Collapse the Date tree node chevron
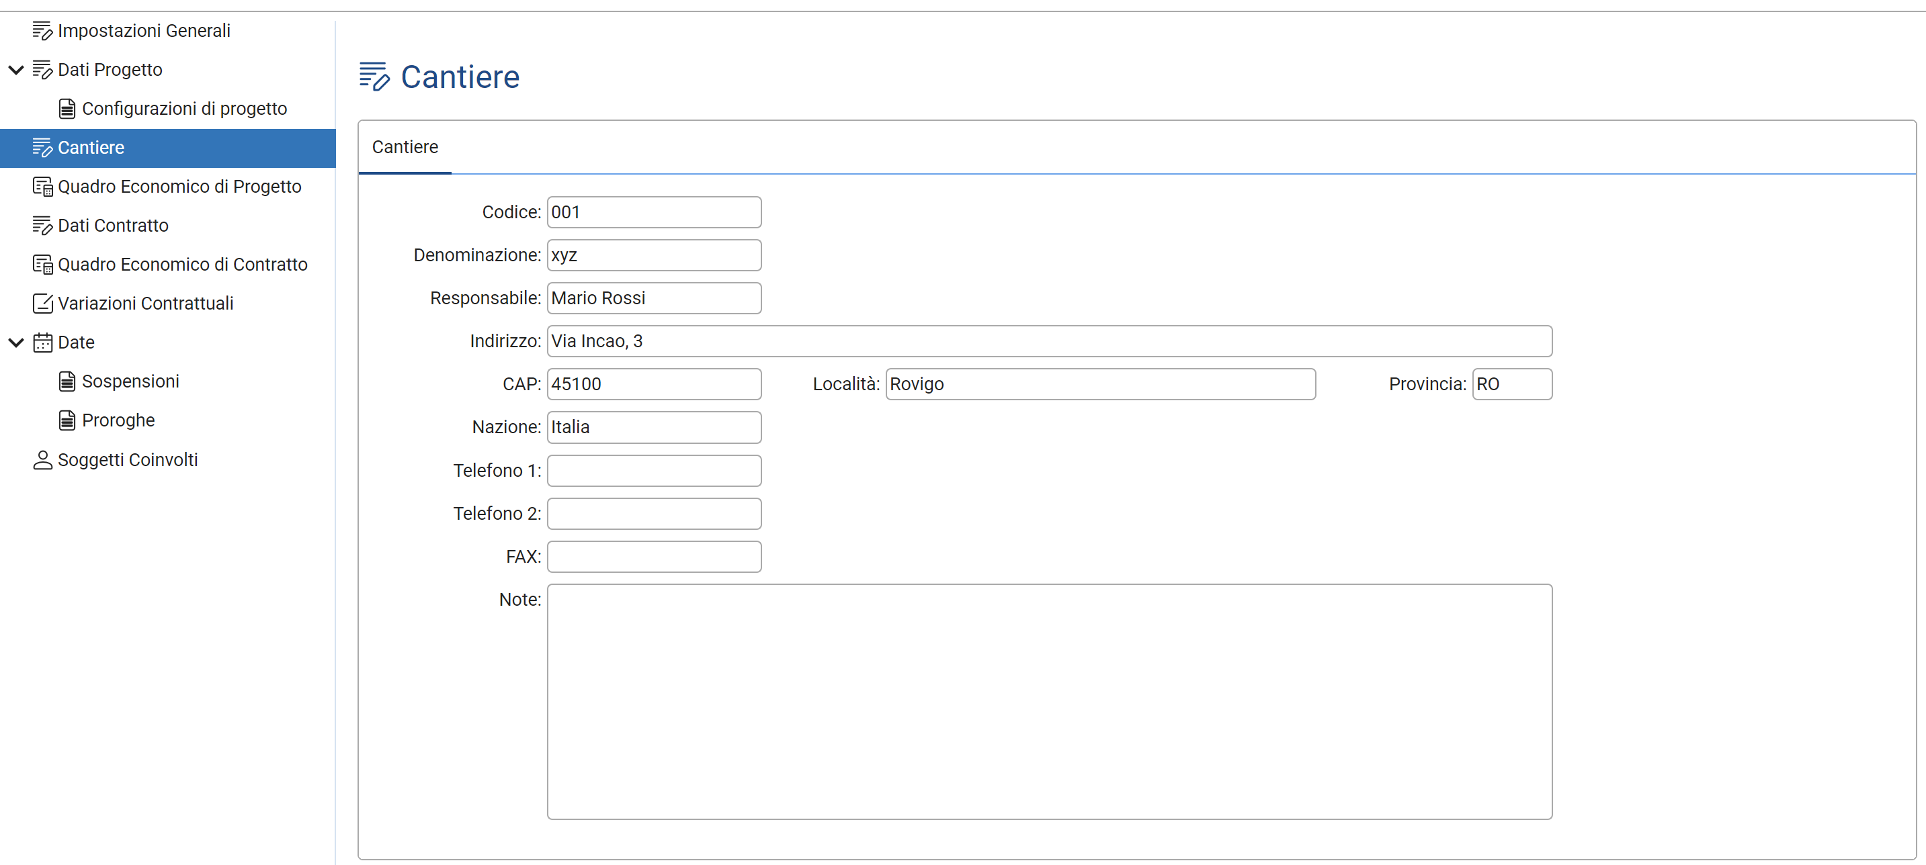Viewport: 1926px width, 865px height. tap(15, 343)
